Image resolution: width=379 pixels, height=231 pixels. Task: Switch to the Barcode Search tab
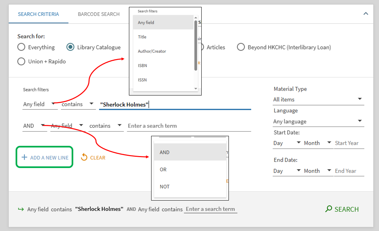pos(98,14)
